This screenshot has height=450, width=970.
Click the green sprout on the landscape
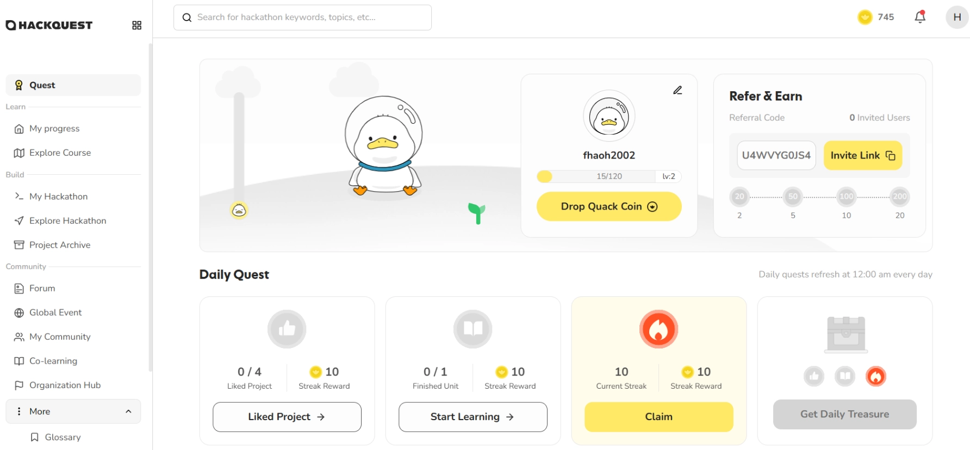[476, 213]
